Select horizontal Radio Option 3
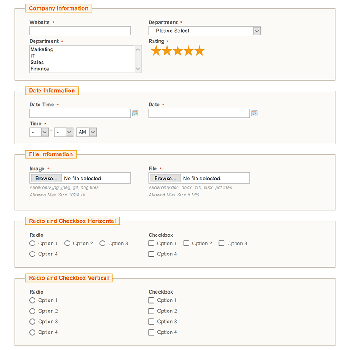 102,243
